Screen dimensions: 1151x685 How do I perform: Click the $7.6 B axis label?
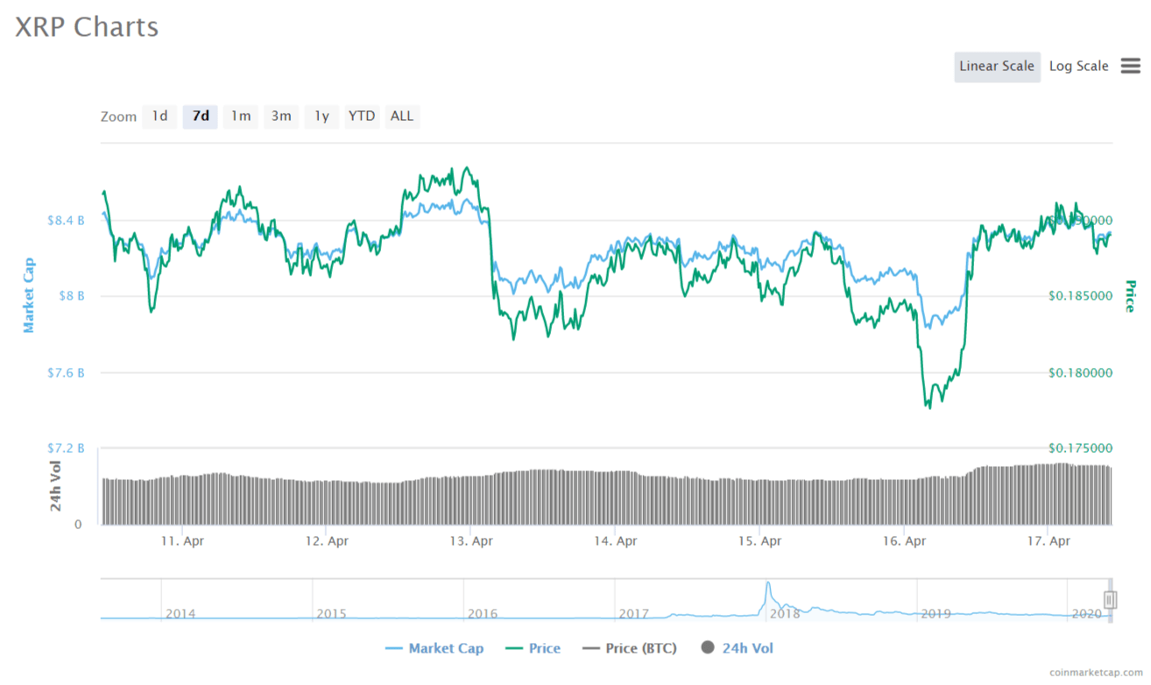click(x=66, y=372)
